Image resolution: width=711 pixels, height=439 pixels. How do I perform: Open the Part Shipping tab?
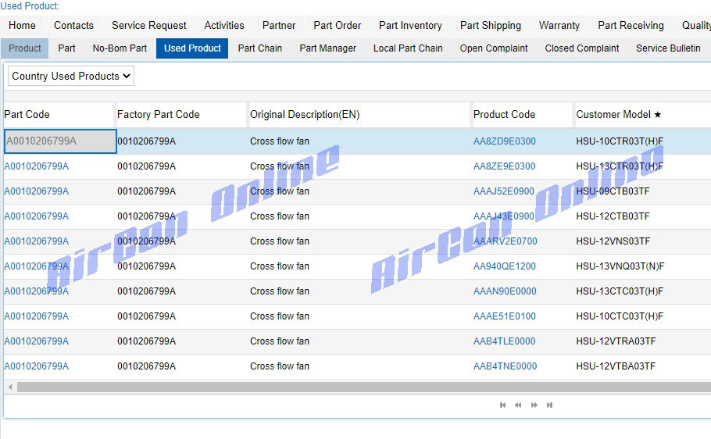point(490,26)
